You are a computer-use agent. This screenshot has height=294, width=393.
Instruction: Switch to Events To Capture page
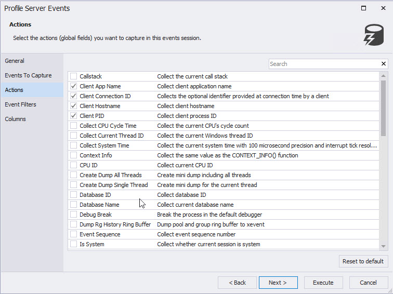[x=28, y=75]
